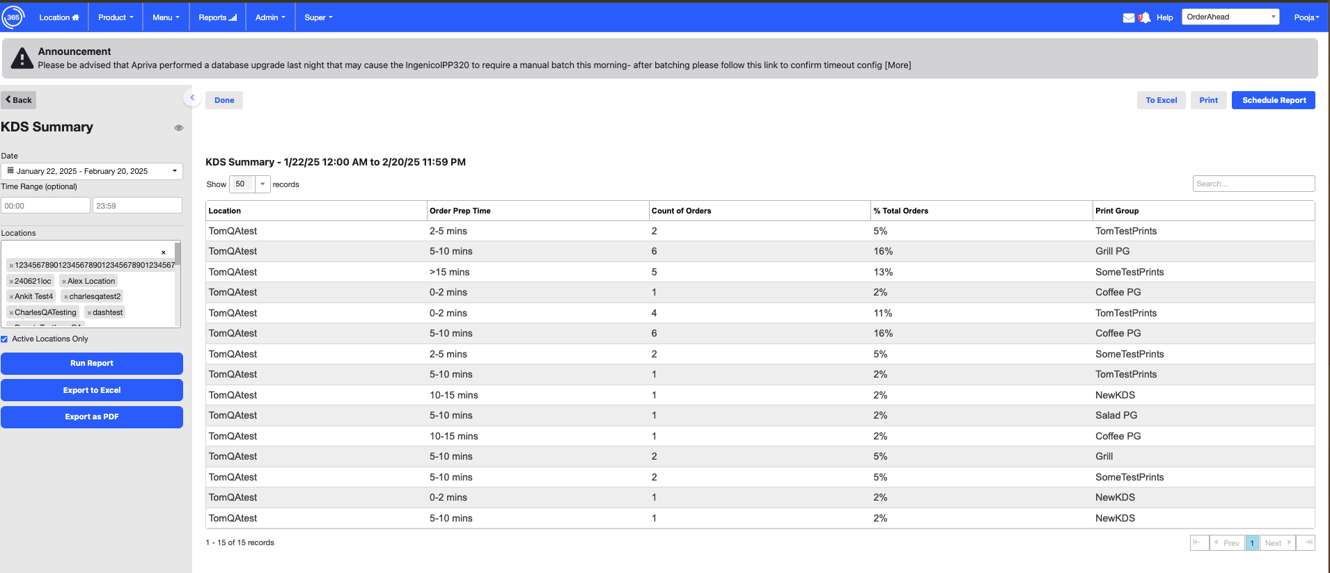Open the Product menu
Viewport: 1330px width, 573px height.
(x=116, y=17)
